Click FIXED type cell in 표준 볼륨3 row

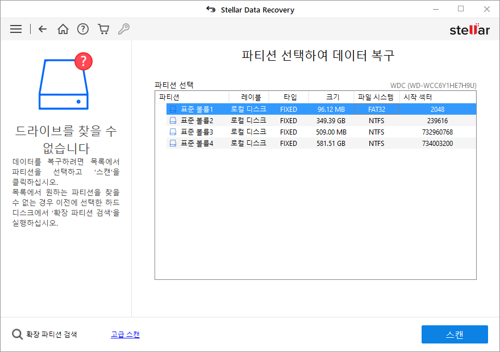coord(289,132)
